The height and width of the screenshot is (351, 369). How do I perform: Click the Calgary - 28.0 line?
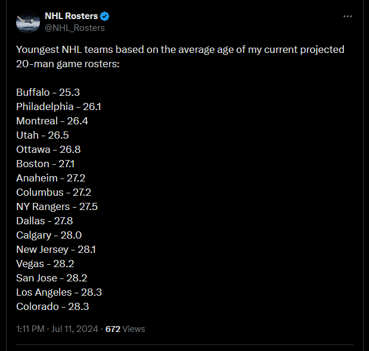49,235
